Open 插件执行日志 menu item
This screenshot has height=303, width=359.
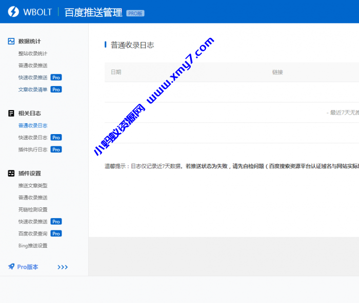tap(33, 149)
